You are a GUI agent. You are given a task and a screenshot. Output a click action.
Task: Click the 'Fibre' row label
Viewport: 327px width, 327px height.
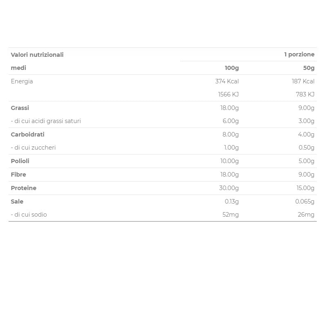click(x=18, y=175)
